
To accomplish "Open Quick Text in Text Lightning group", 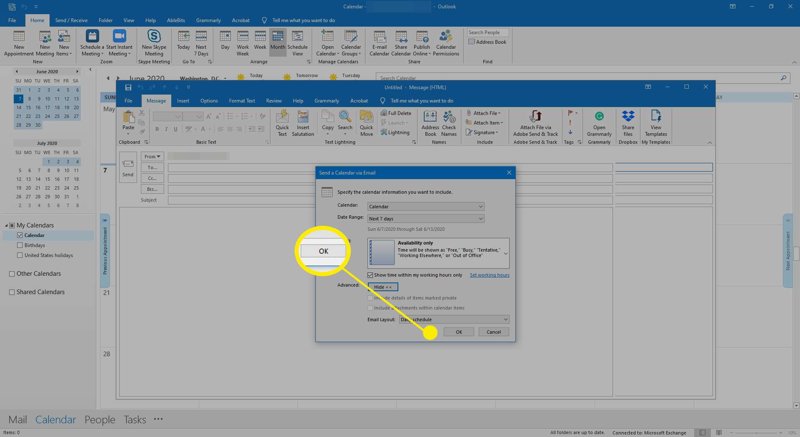I will [x=282, y=123].
